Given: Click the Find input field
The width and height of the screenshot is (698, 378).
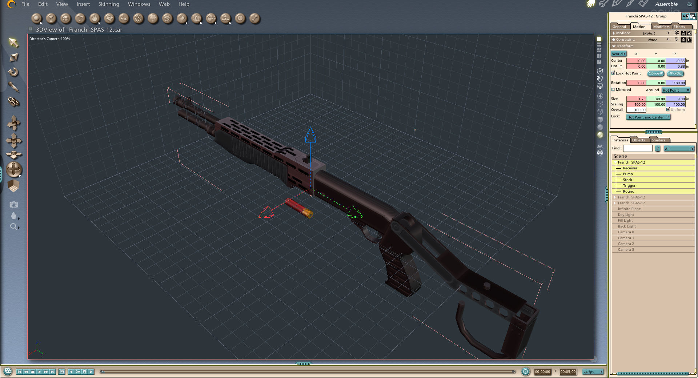Looking at the screenshot, I should 638,148.
